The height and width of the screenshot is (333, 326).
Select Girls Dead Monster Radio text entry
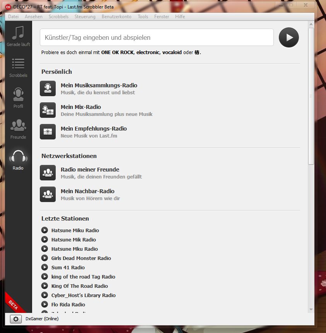[x=81, y=258]
